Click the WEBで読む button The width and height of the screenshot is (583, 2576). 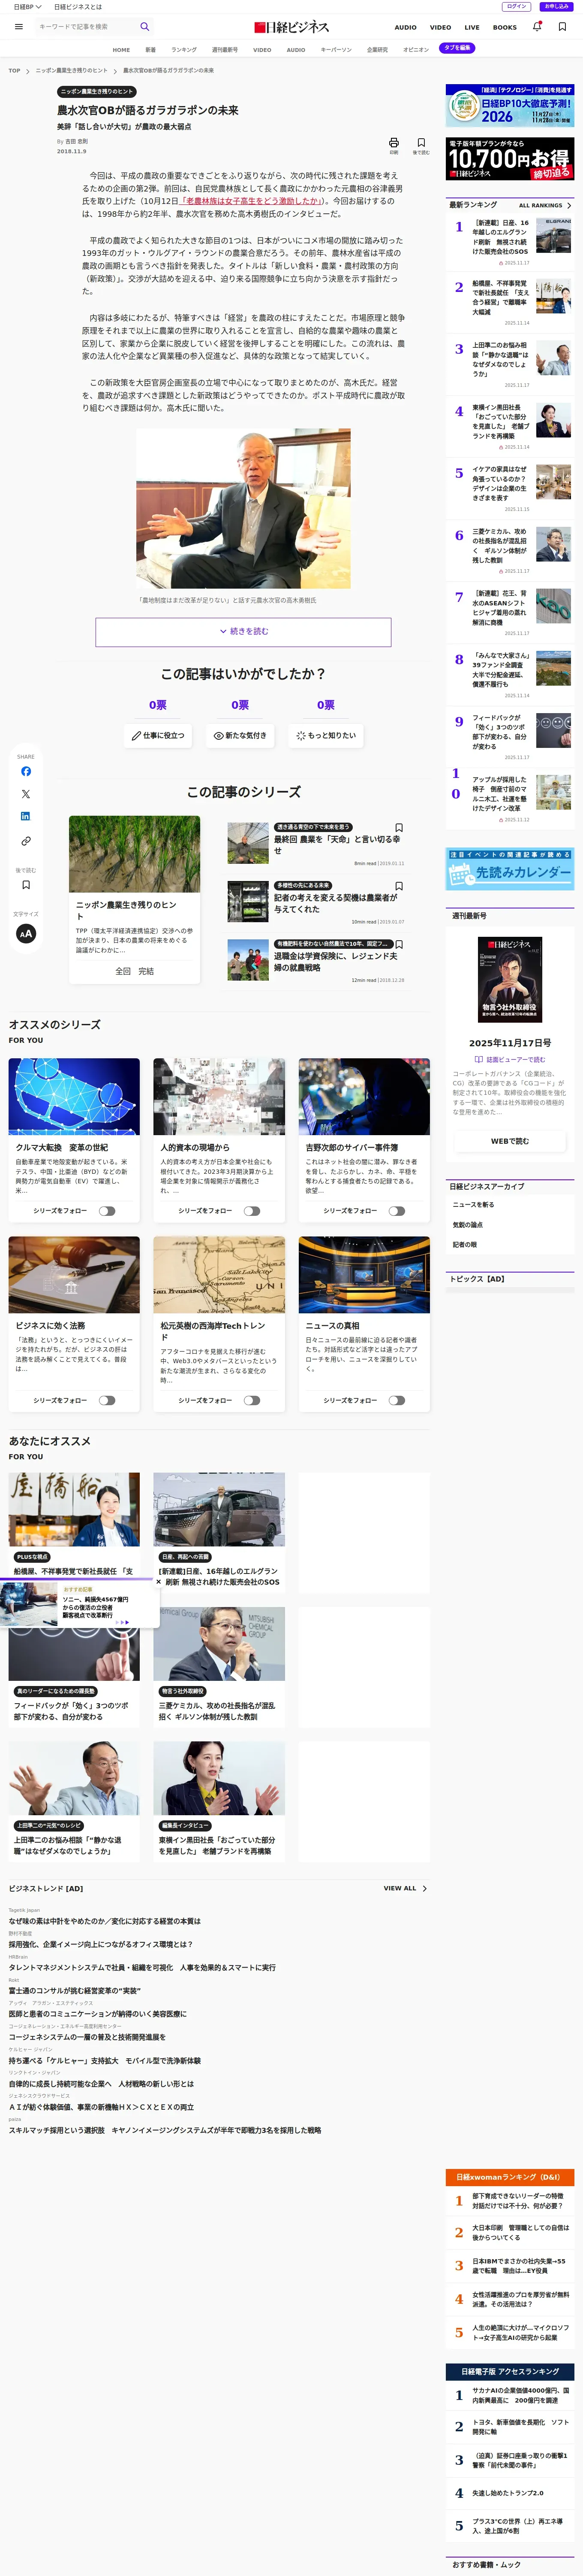coord(510,1141)
